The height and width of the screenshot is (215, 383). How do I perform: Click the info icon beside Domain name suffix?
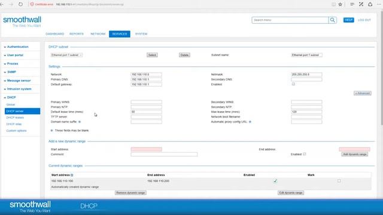(x=80, y=122)
